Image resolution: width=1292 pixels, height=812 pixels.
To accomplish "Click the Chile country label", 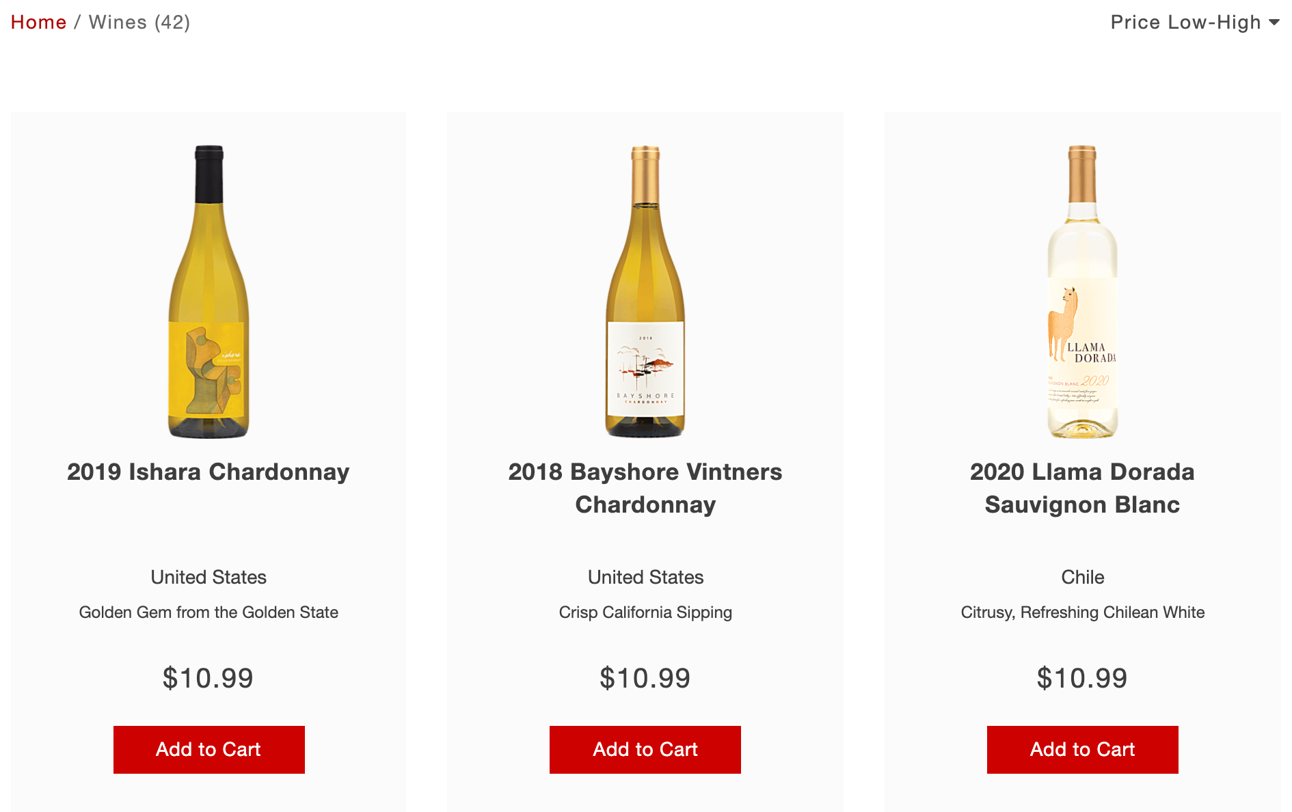I will point(1082,578).
